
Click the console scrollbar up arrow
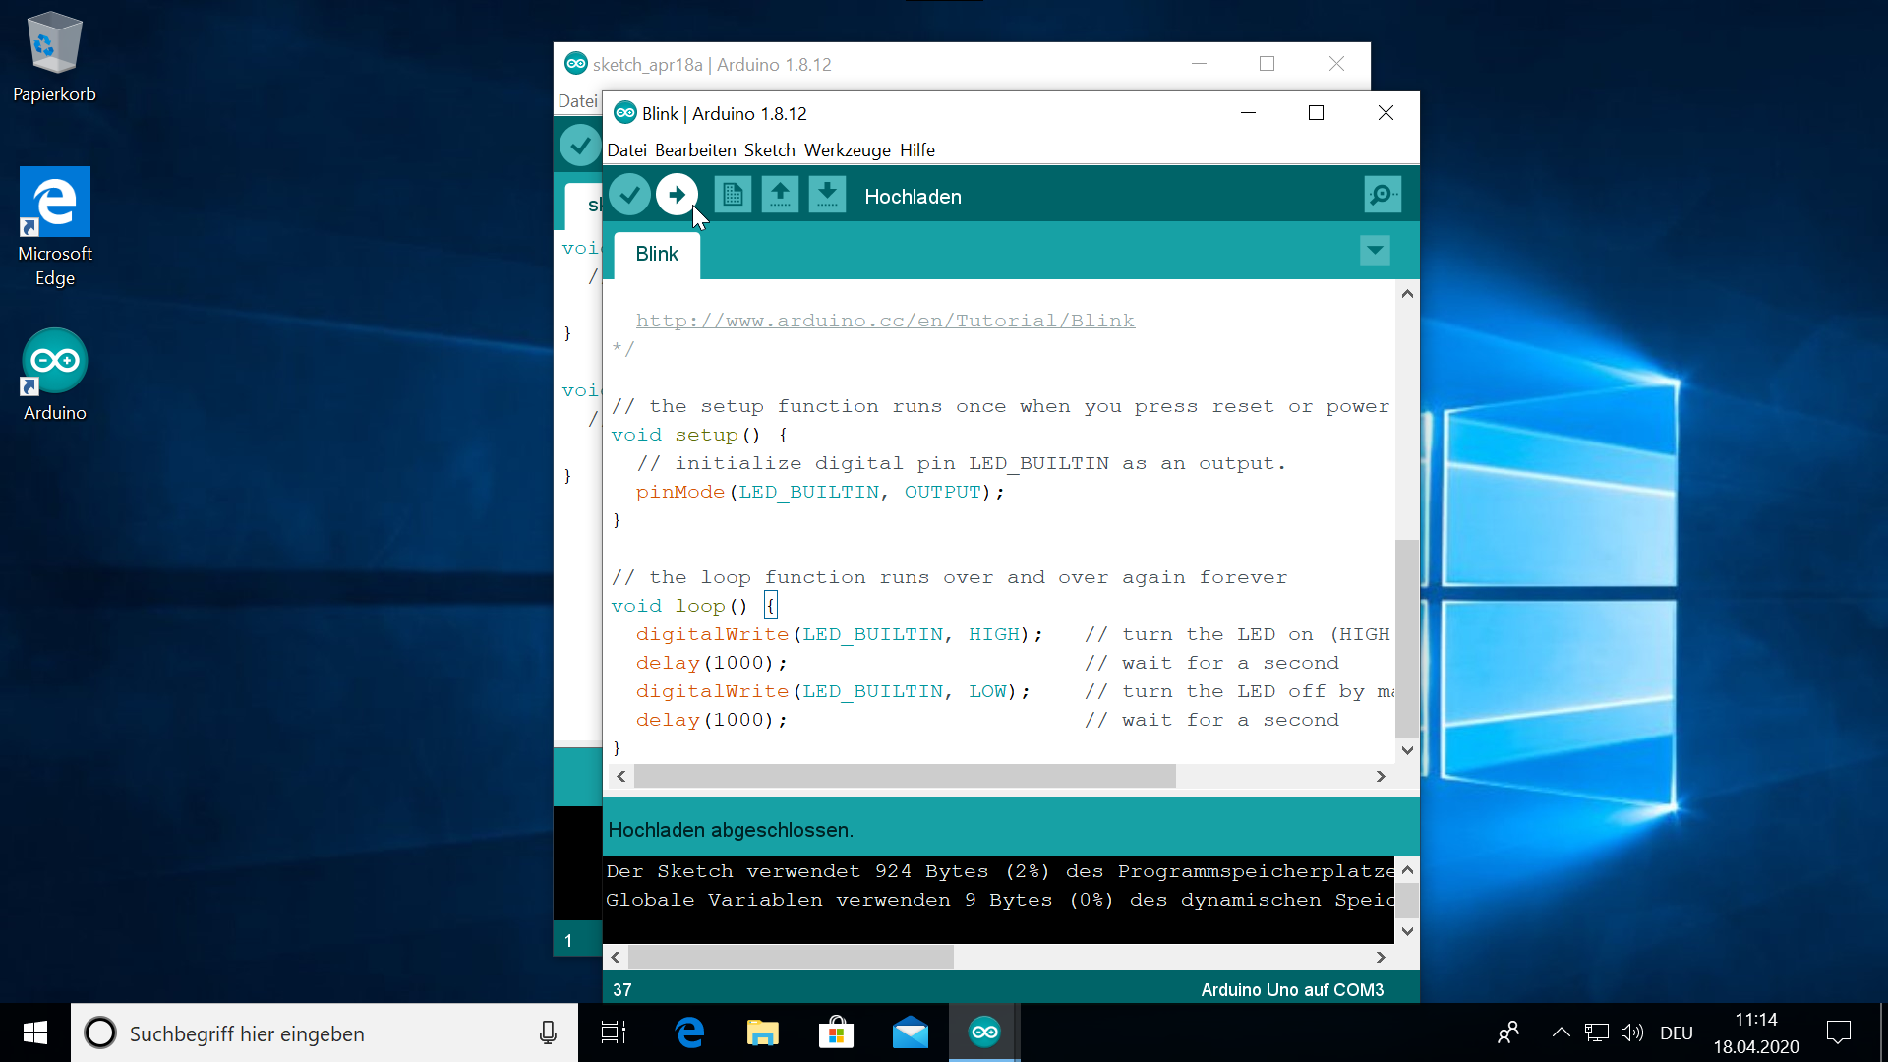coord(1407,870)
